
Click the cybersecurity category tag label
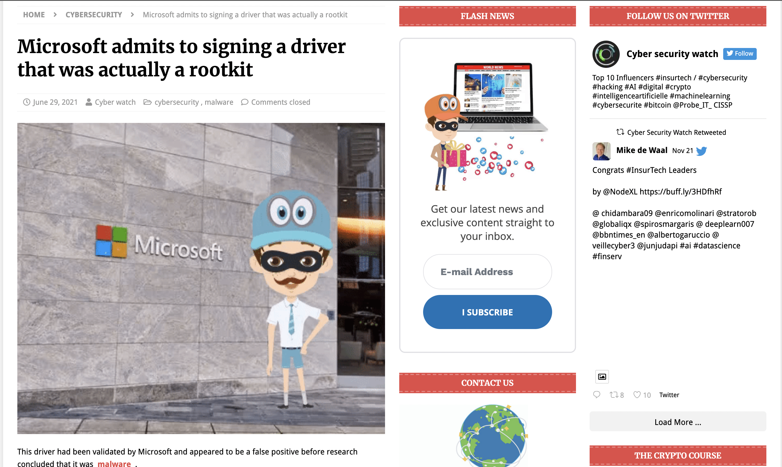click(176, 102)
